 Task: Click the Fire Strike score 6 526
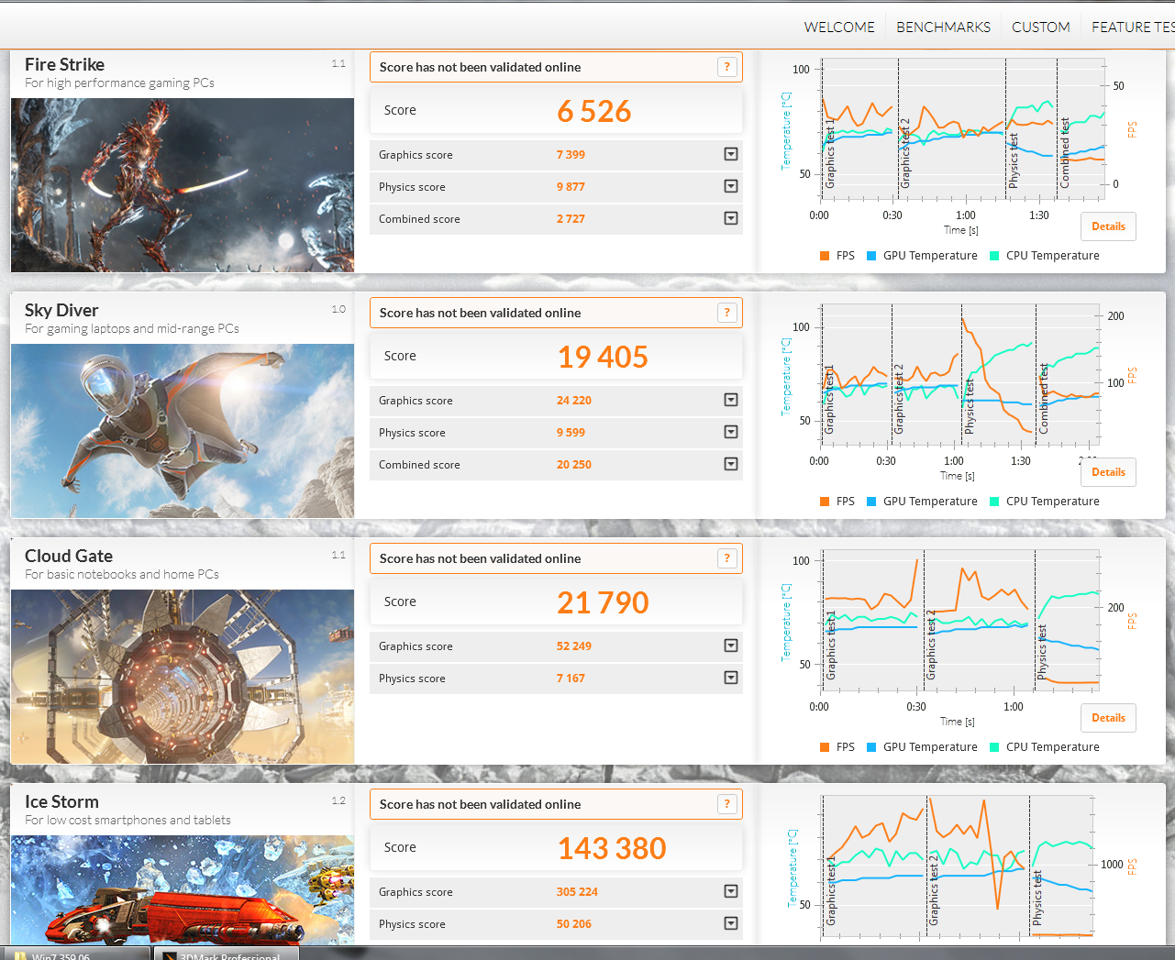point(594,111)
